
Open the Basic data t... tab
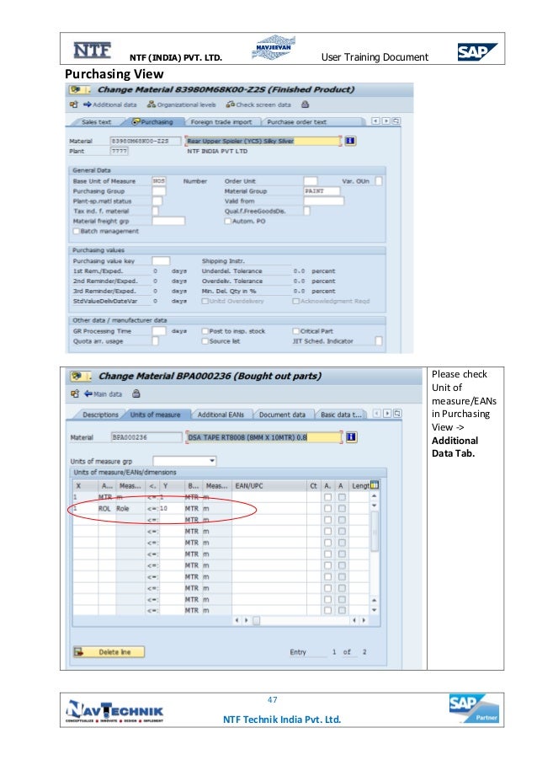pos(341,415)
